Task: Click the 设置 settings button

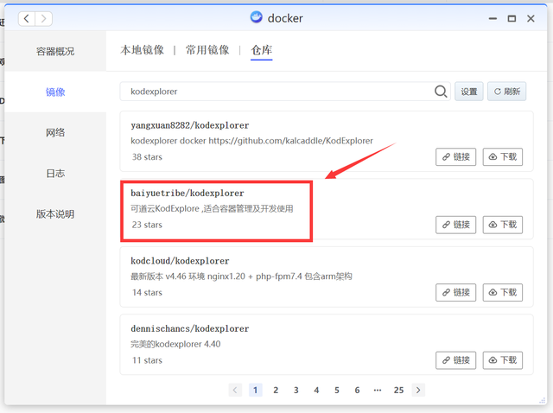Action: (x=468, y=92)
